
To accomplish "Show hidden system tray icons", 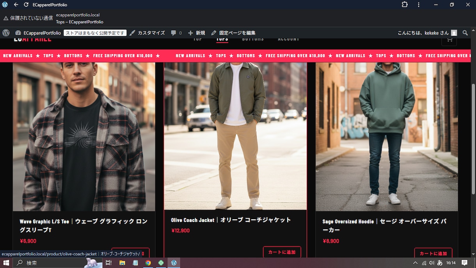I will click(x=416, y=263).
